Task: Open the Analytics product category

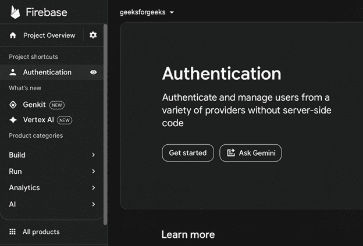Action: [x=51, y=188]
